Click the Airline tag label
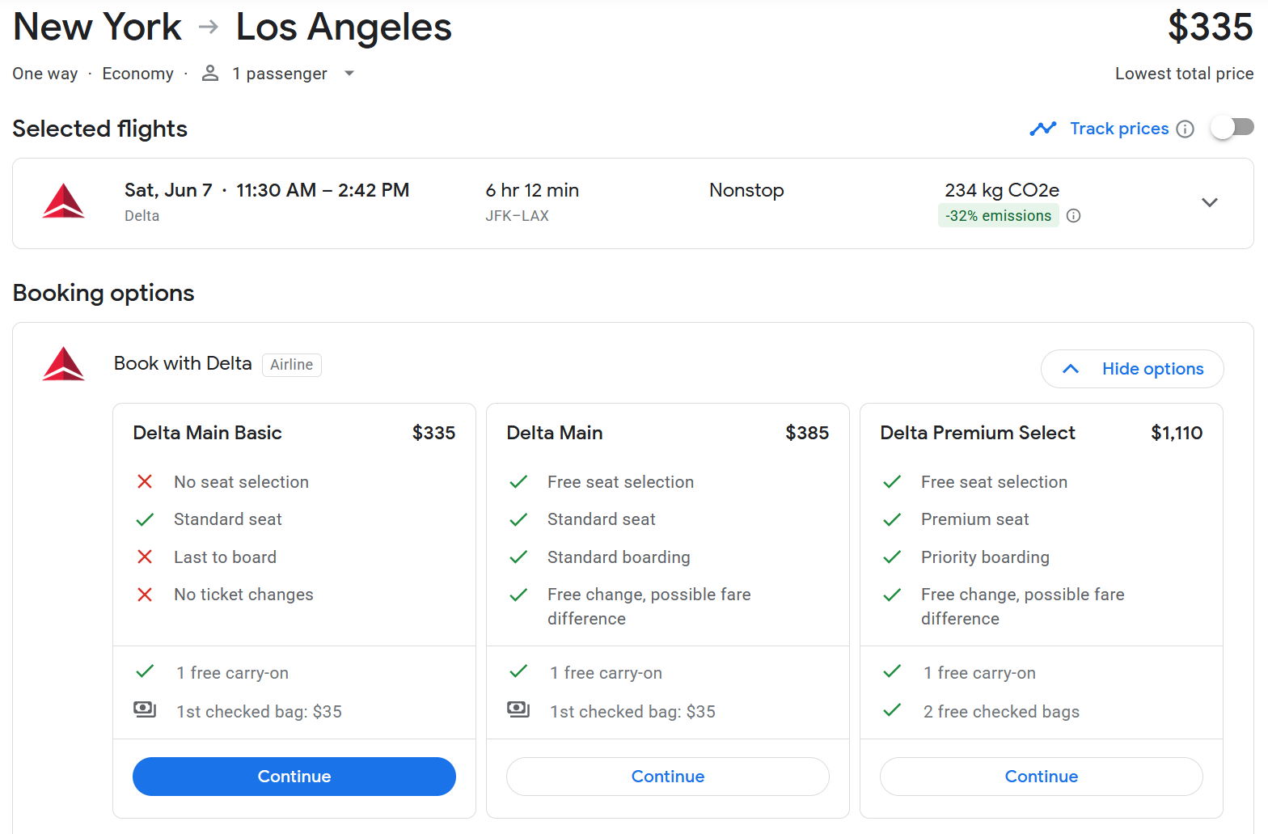Screen dimensions: 1268x834 [x=292, y=365]
